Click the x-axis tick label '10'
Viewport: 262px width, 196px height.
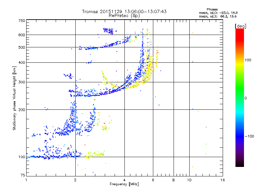189,180
